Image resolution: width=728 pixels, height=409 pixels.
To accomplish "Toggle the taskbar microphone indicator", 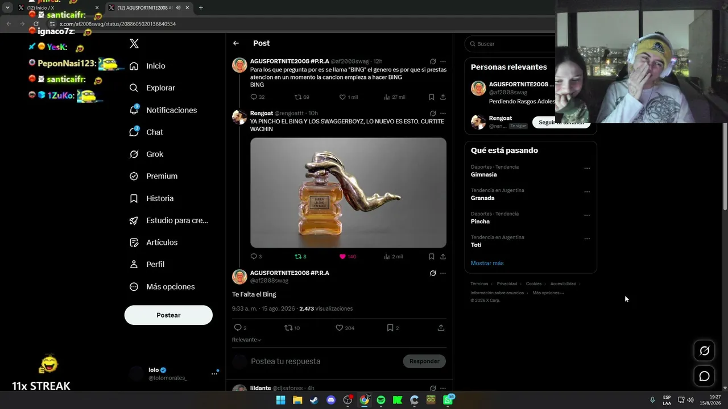I will (x=652, y=400).
